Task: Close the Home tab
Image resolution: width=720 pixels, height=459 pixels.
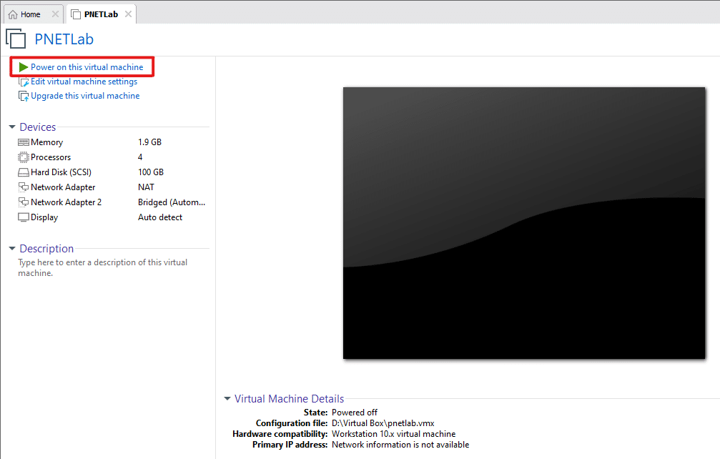Action: tap(55, 14)
